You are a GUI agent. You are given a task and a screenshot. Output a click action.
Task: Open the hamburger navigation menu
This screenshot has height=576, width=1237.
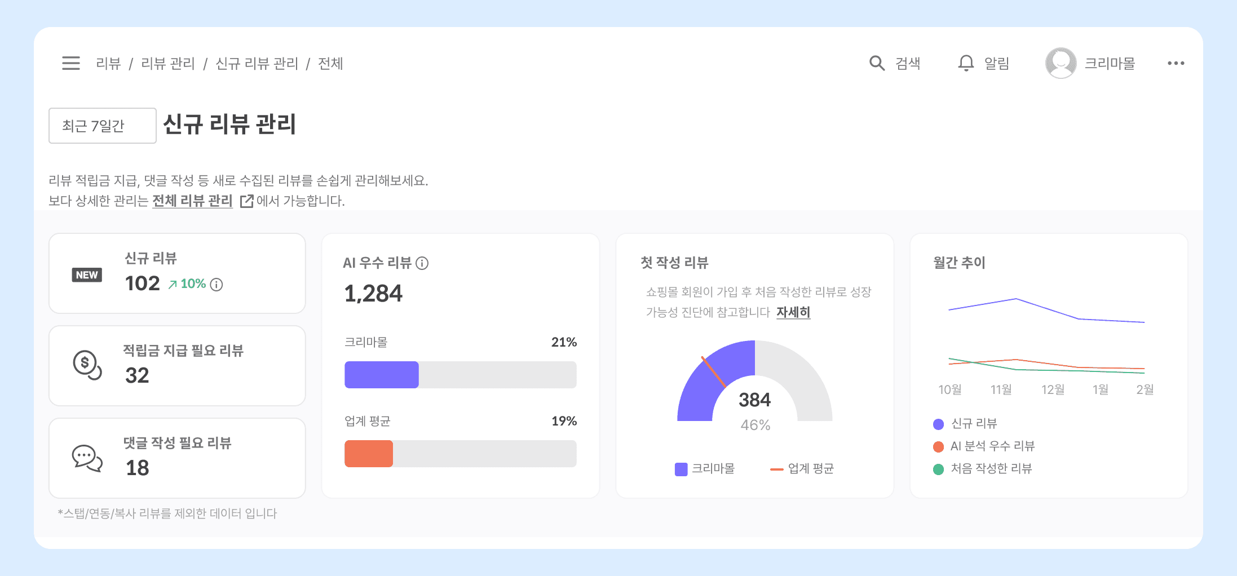point(70,64)
